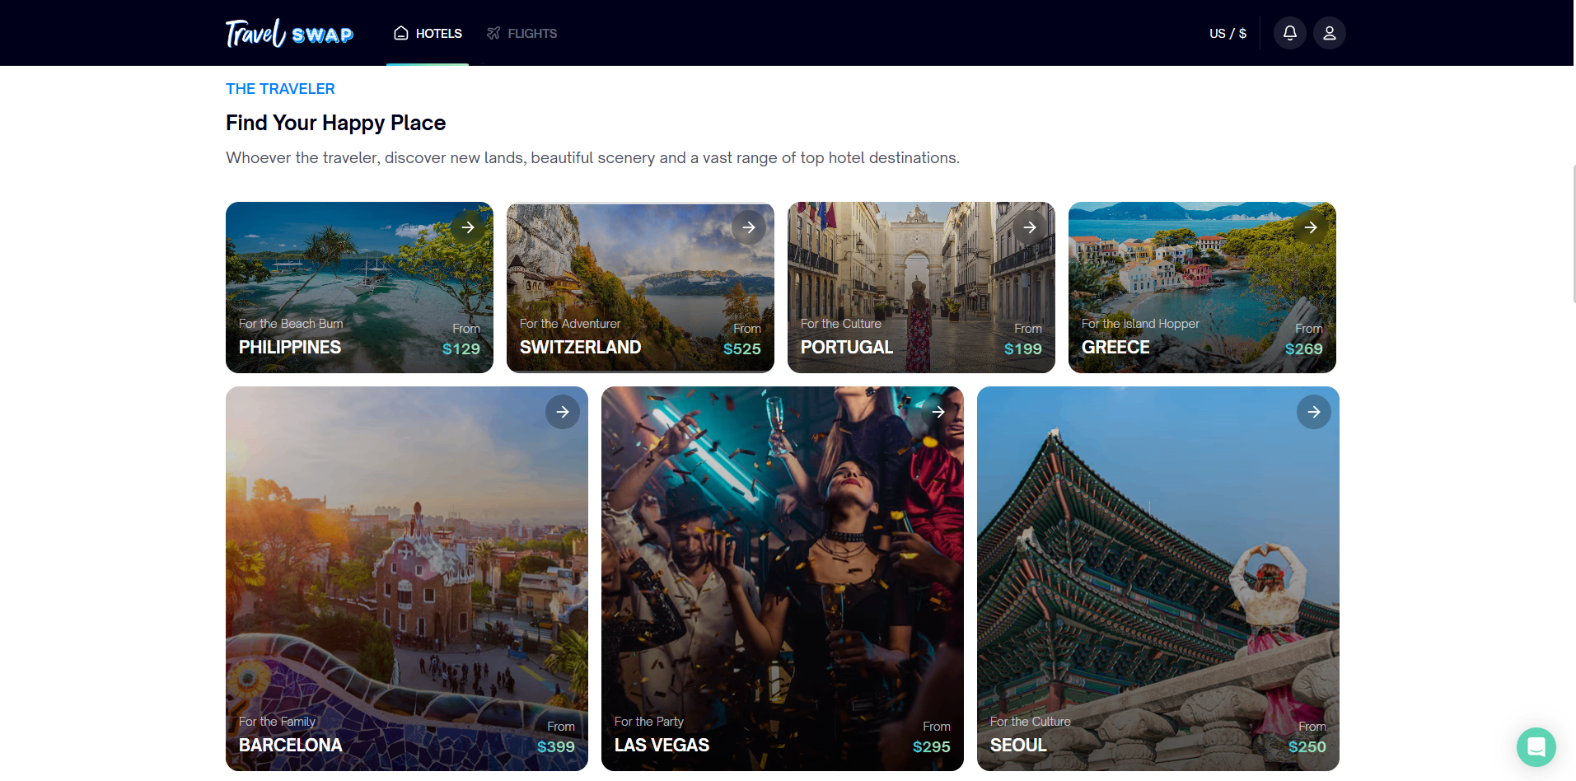
Task: Switch to the HOTELS tab
Action: pyautogui.click(x=438, y=33)
